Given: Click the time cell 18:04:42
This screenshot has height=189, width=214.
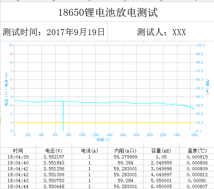Looking at the screenshot, I should [x=18, y=175].
